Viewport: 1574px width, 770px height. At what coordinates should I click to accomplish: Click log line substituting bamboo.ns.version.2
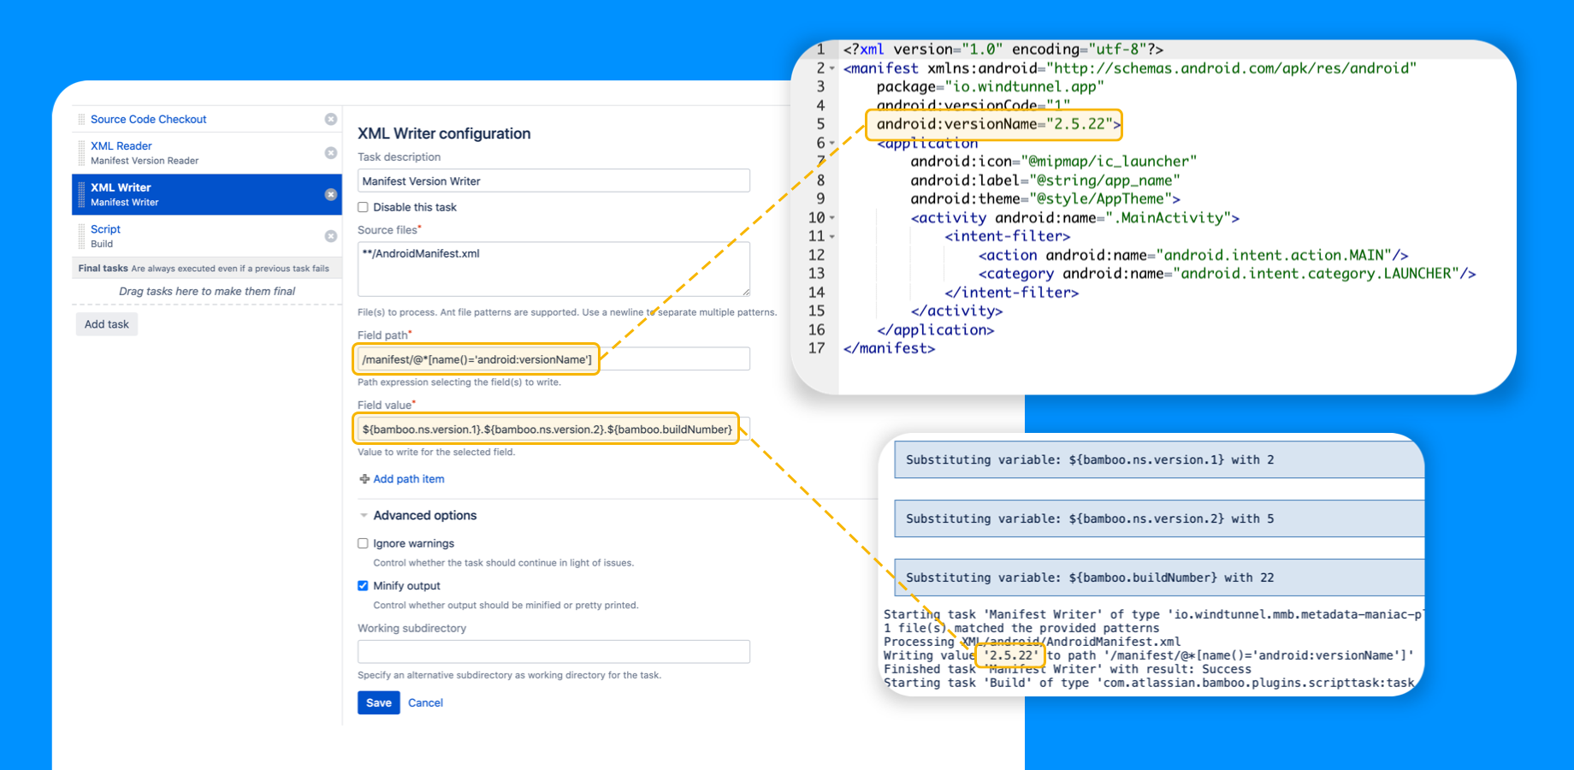[x=1159, y=519]
